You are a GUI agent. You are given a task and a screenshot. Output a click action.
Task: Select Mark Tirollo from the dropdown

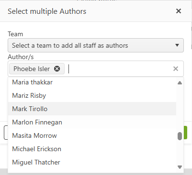point(92,109)
